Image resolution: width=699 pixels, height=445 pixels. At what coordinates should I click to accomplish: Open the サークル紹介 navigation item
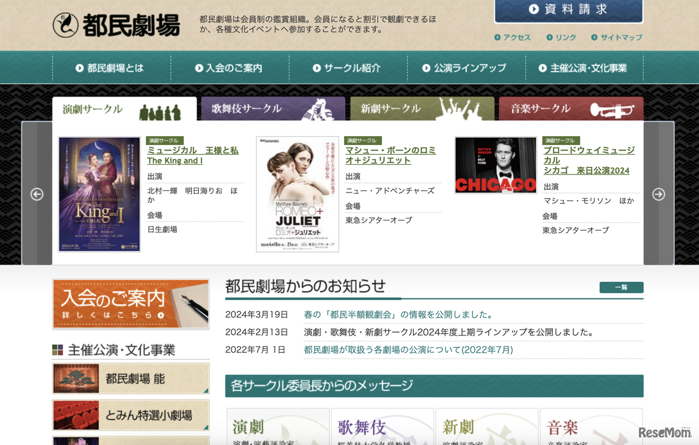(x=348, y=67)
